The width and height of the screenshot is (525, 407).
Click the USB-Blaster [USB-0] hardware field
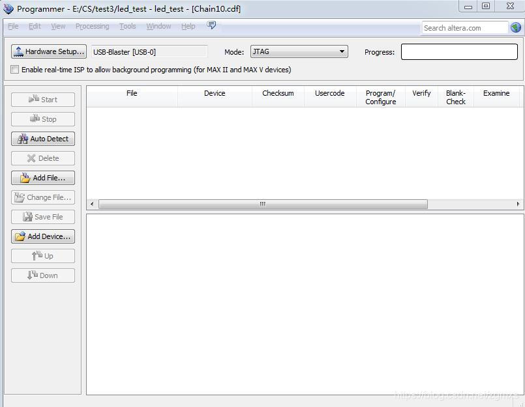[149, 52]
